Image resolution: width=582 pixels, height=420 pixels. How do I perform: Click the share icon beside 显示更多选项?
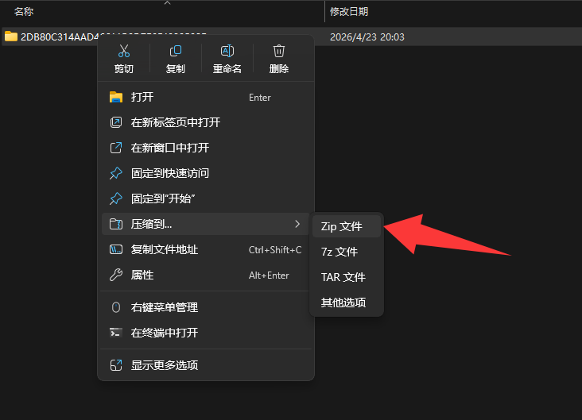116,365
